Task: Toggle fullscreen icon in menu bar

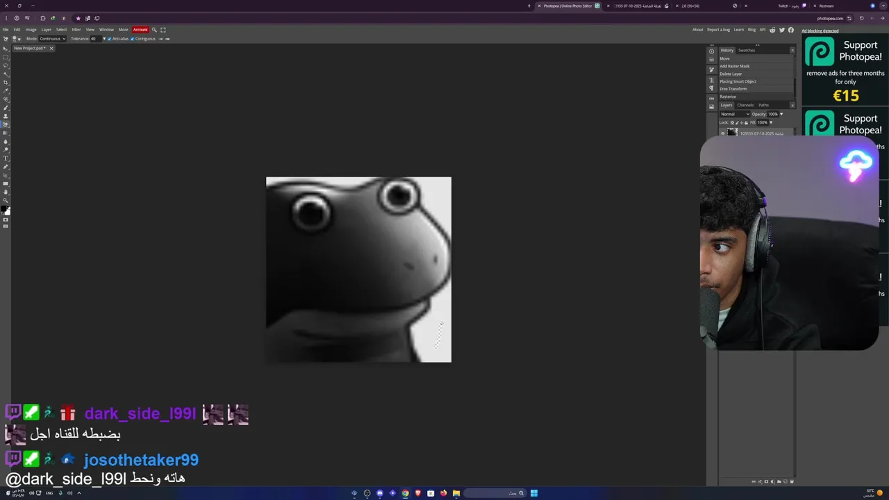Action: point(163,29)
